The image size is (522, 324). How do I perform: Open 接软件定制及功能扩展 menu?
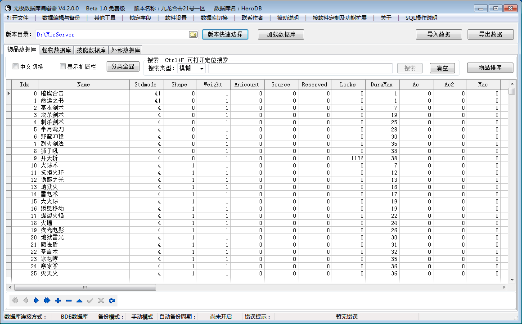coord(340,18)
